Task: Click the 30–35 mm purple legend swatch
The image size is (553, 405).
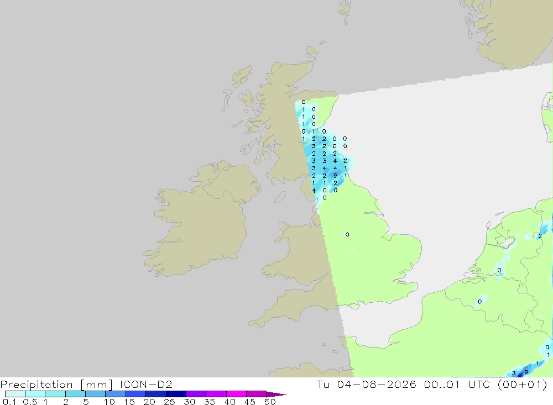Action: 196,394
